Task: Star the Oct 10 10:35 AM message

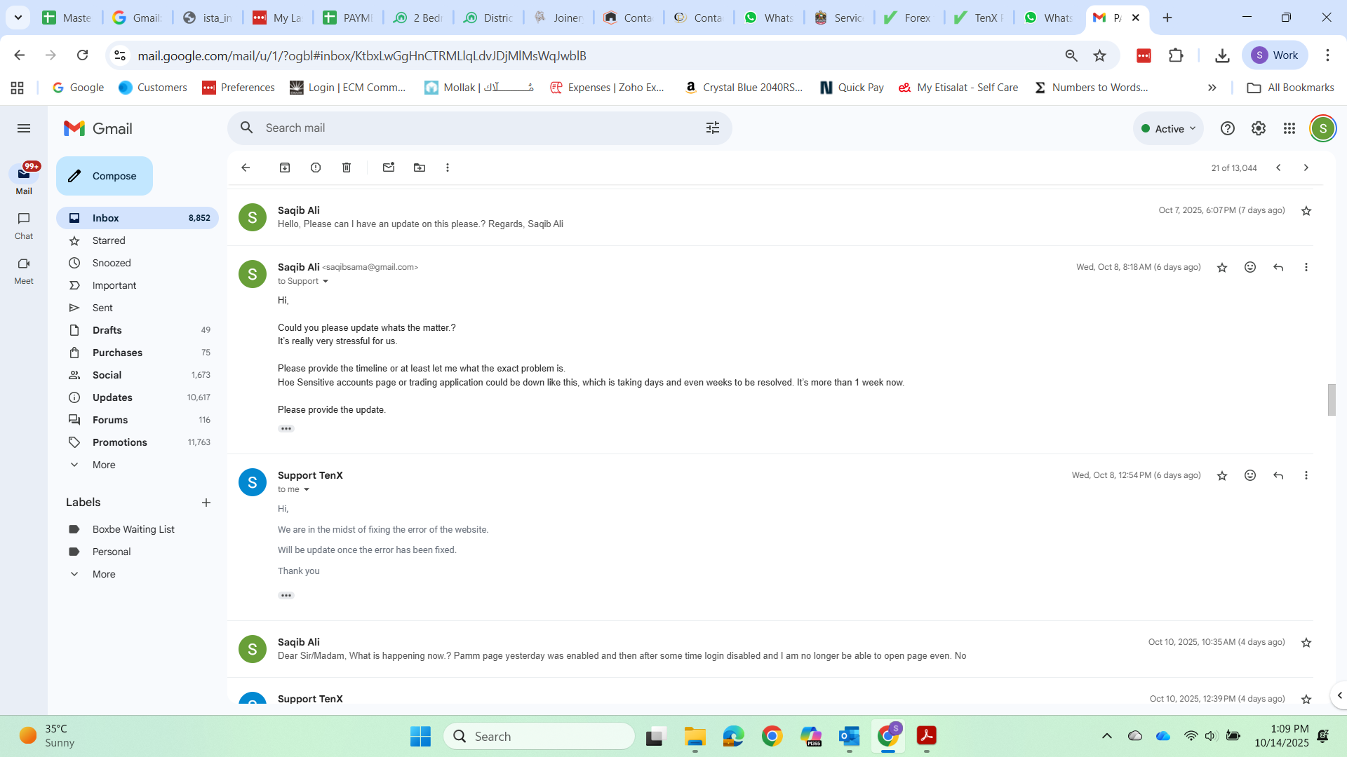Action: coord(1306,643)
